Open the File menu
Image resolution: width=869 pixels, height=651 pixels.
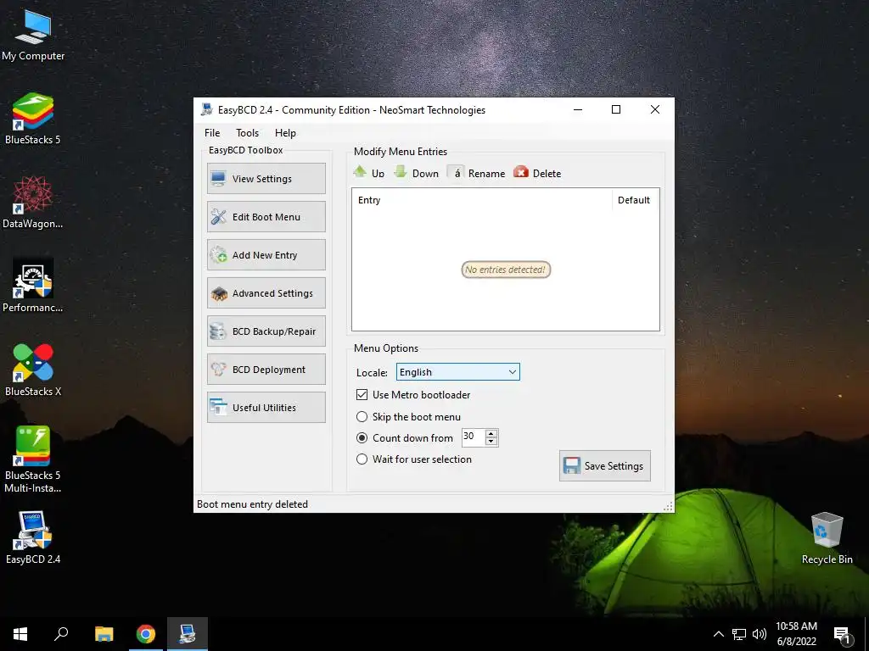pos(212,133)
